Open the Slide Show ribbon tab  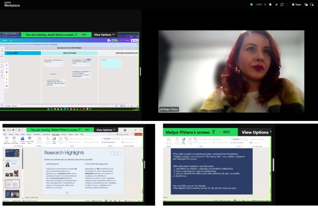[x=56, y=134]
